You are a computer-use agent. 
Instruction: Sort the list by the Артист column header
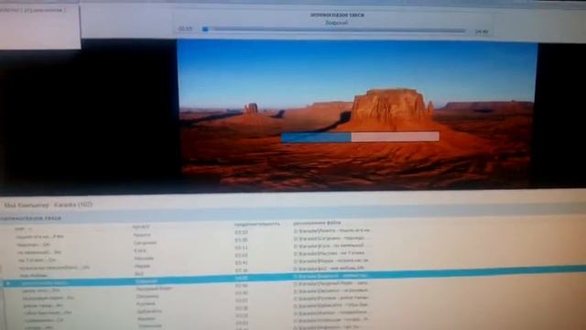coord(141,226)
